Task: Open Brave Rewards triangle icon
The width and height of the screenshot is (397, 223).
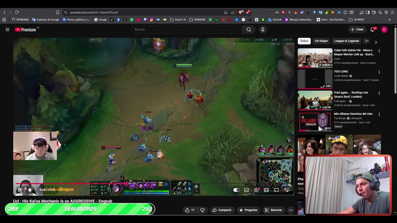Action: tap(248, 12)
